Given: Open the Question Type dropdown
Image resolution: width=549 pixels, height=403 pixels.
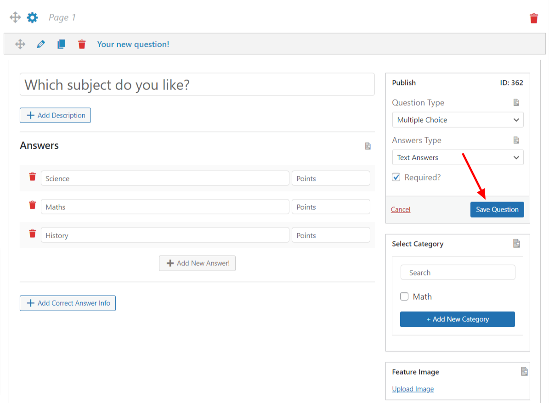Looking at the screenshot, I should coord(458,120).
